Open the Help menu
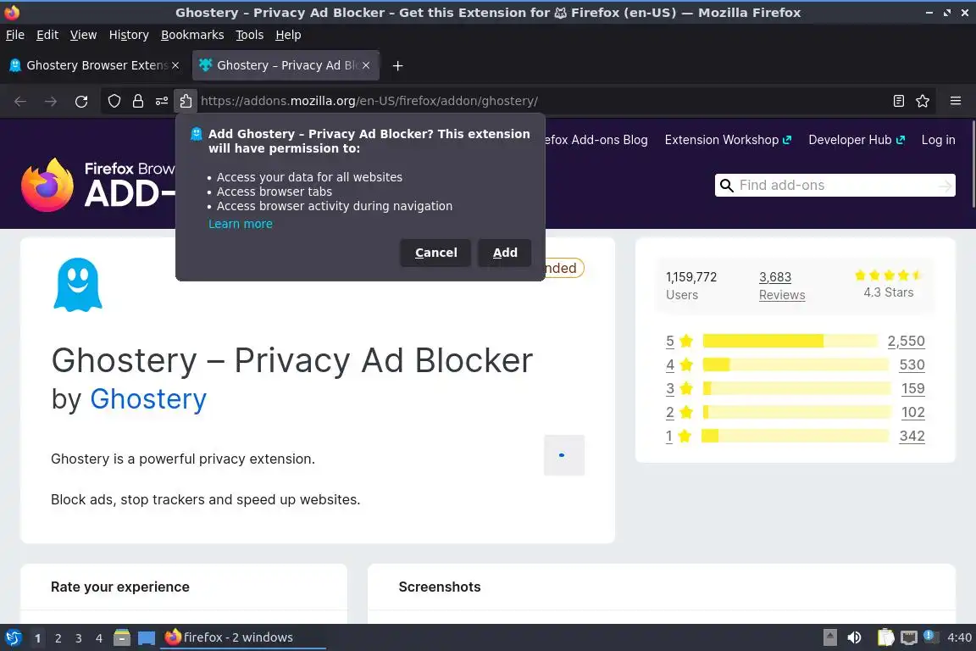The height and width of the screenshot is (651, 976). coord(288,35)
